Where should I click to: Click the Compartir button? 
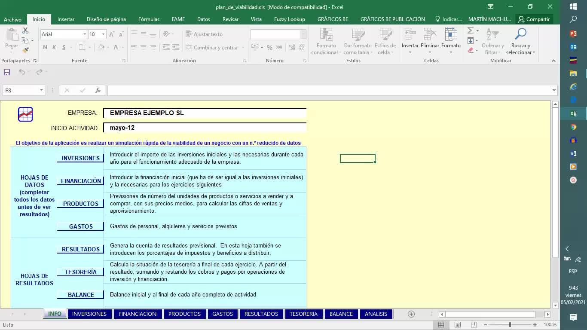534,19
